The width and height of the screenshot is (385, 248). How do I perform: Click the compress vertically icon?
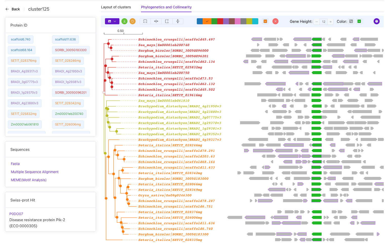click(x=178, y=22)
